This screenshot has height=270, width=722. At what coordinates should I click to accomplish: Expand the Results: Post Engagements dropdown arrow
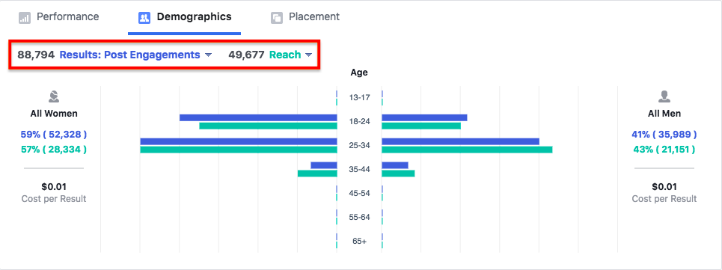coord(208,55)
